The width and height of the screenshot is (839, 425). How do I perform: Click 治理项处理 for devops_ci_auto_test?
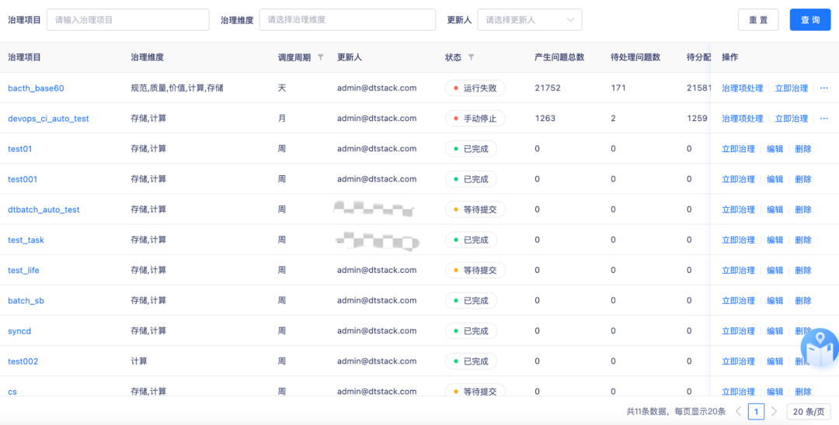click(x=742, y=119)
